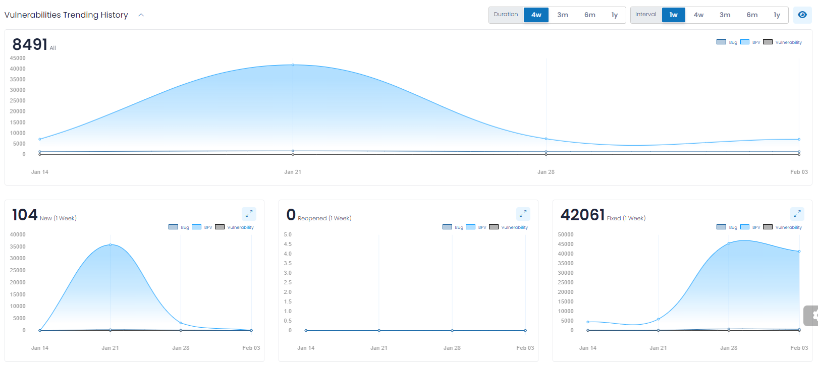Set Interval to 4w

click(698, 15)
